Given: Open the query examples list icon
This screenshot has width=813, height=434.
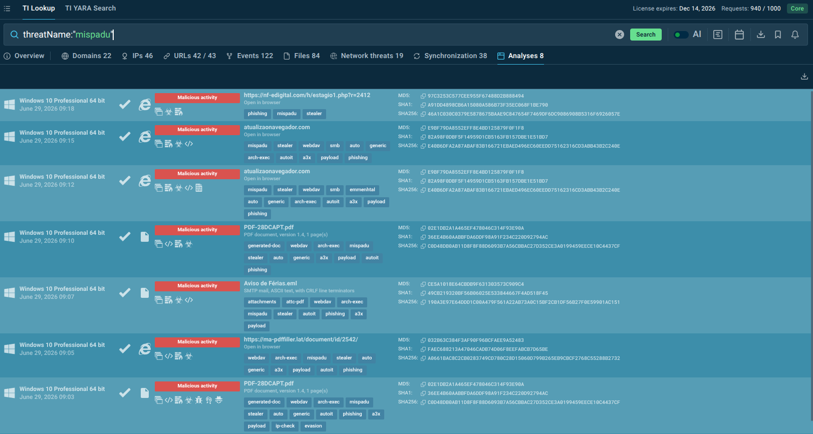Looking at the screenshot, I should pos(718,35).
